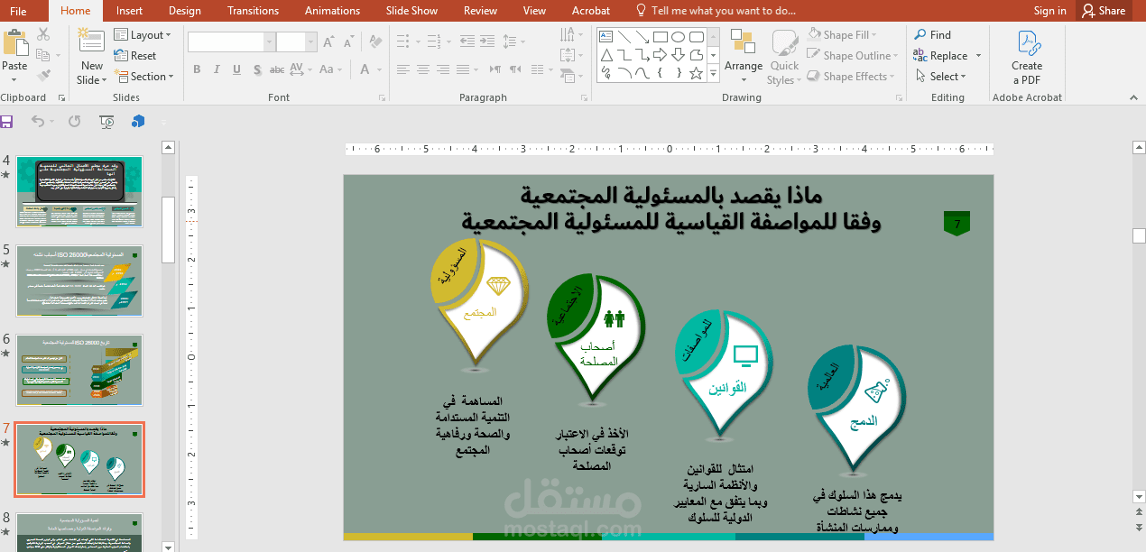Save the presentation using floppy icon
Viewport: 1146px width, 552px height.
click(x=7, y=121)
